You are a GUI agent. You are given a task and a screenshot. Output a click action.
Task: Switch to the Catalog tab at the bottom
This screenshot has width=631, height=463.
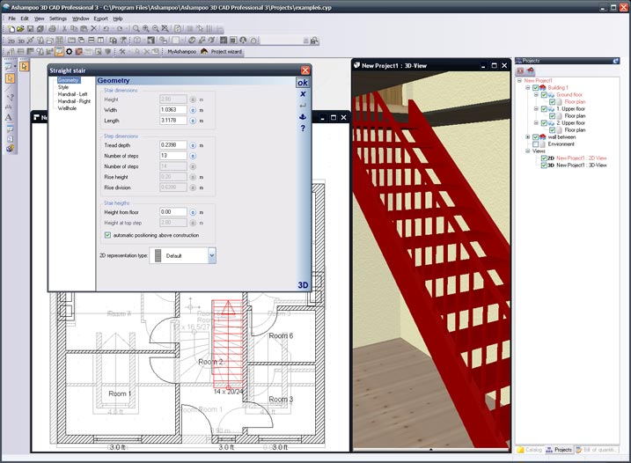tap(530, 450)
